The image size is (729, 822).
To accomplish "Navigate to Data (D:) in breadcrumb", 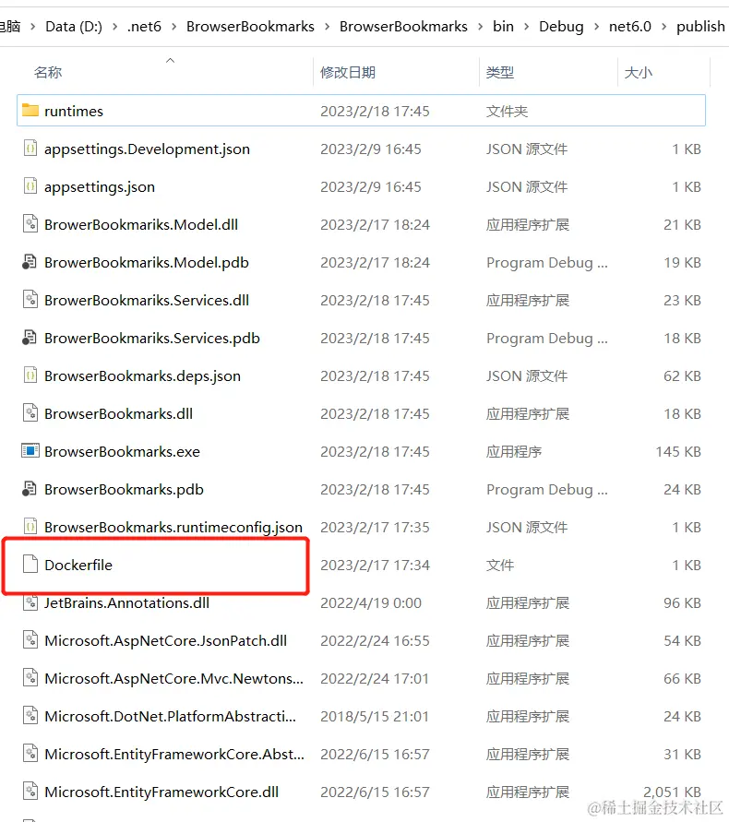I will [74, 26].
